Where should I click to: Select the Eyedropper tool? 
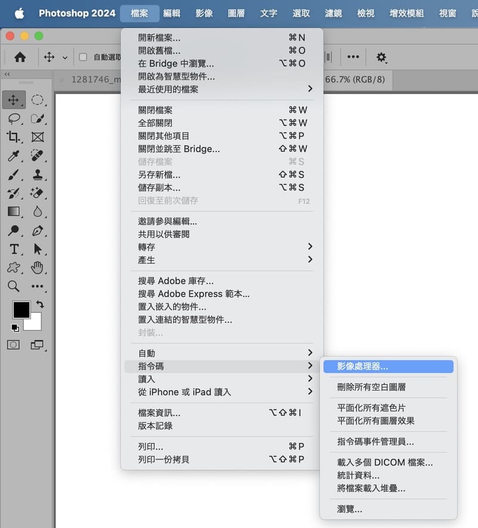[x=14, y=156]
